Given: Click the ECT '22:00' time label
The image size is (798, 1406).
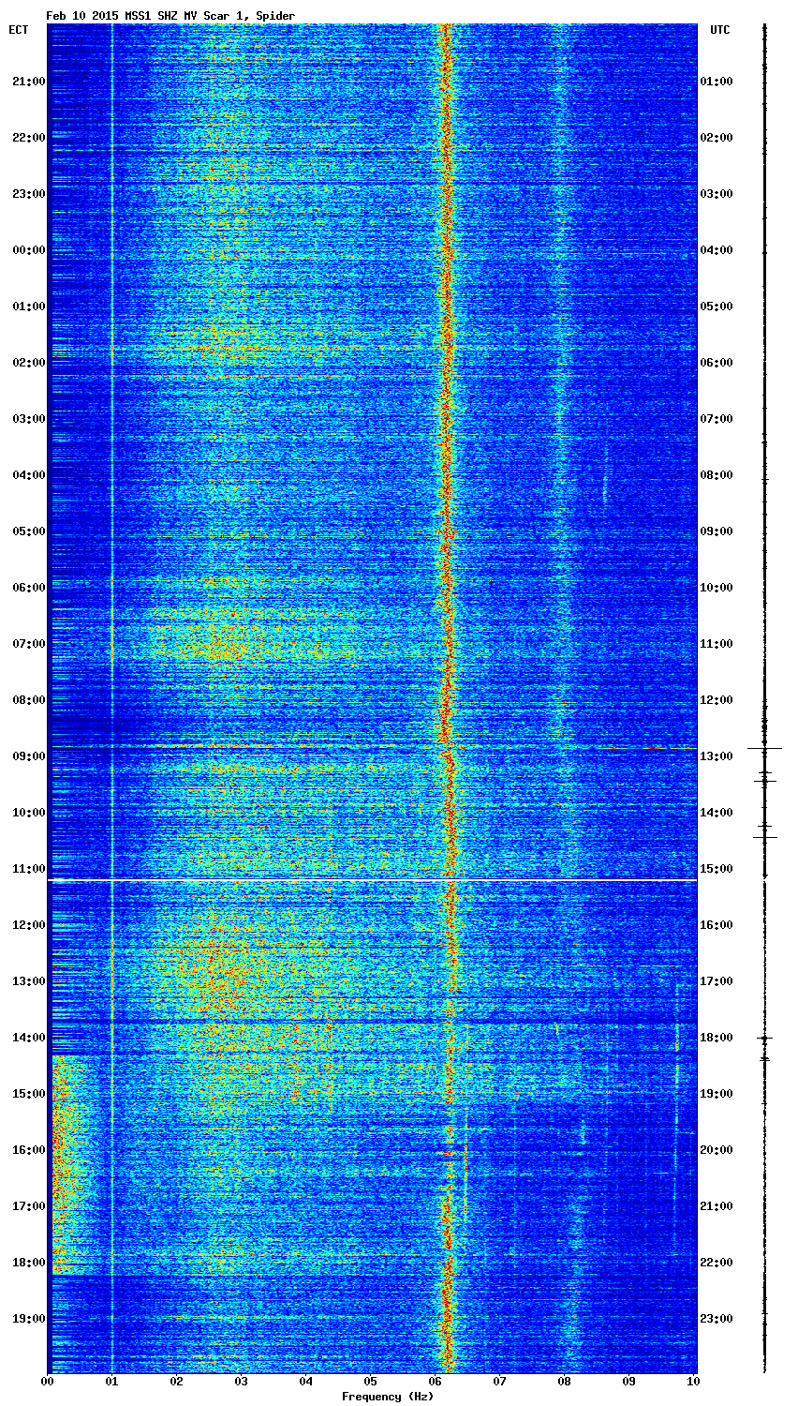Looking at the screenshot, I should tap(28, 138).
